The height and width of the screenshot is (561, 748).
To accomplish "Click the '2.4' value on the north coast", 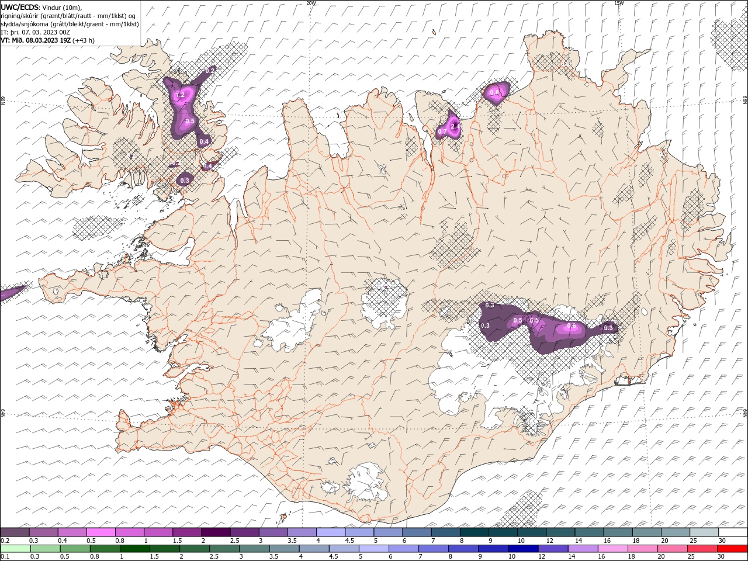I will 456,126.
